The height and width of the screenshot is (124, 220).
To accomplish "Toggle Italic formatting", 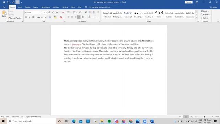I will (x=30, y=17).
